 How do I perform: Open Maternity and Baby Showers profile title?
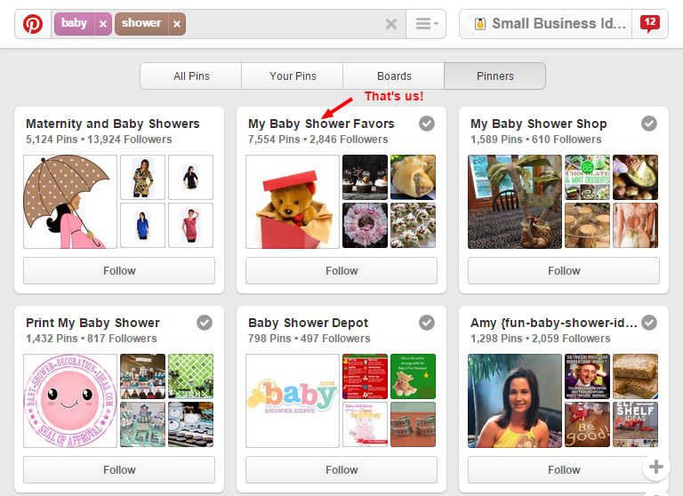click(113, 124)
